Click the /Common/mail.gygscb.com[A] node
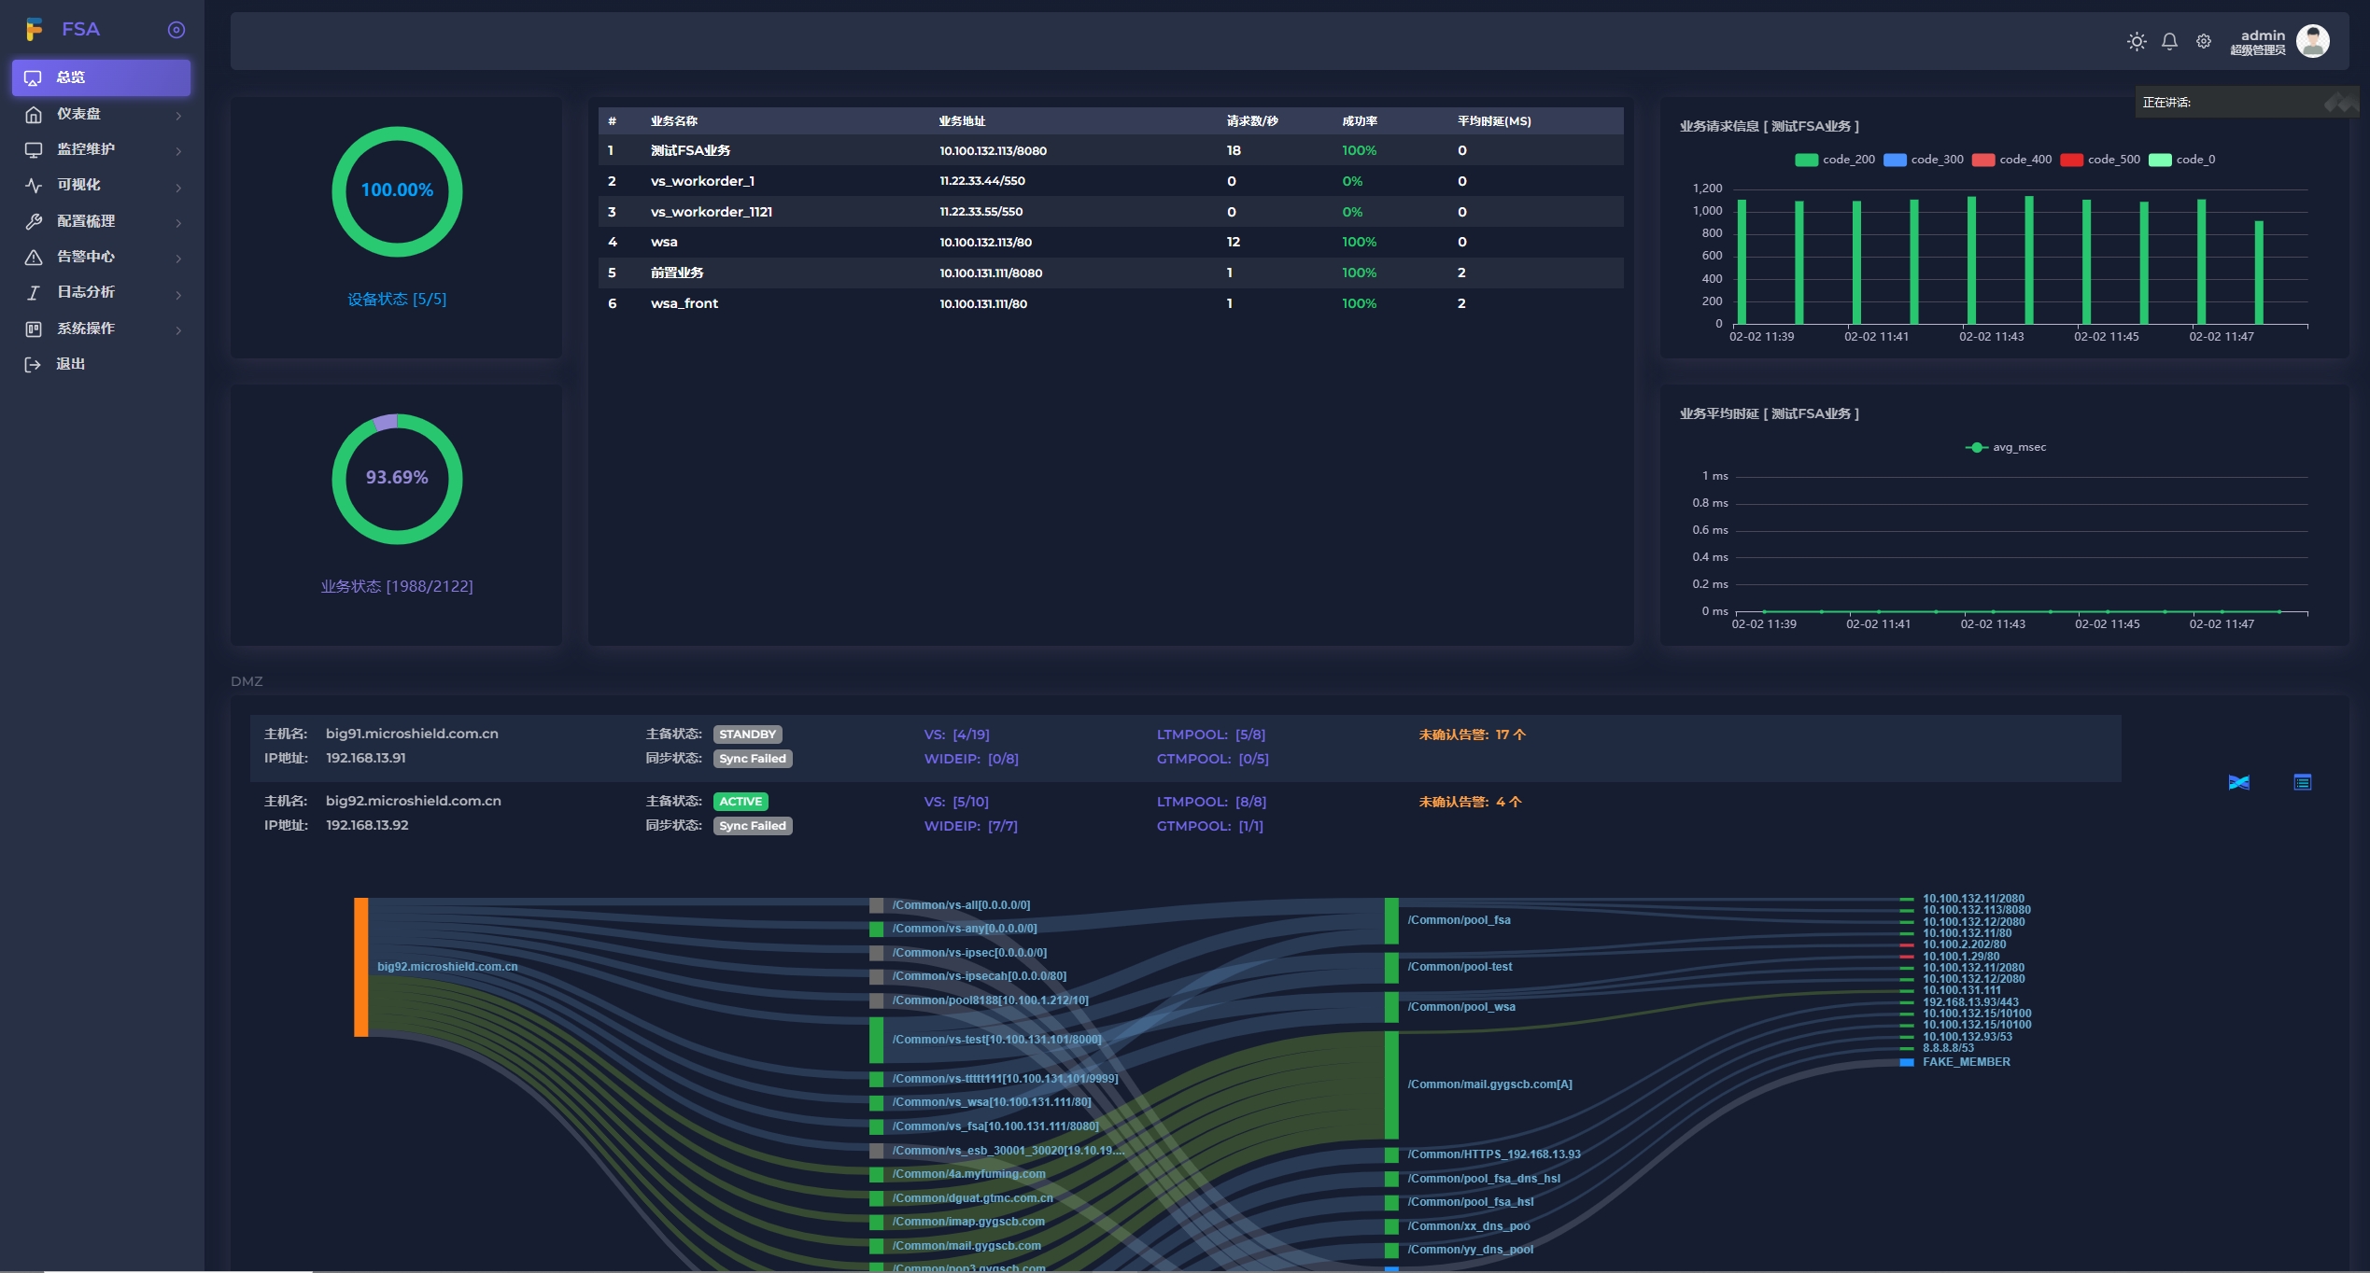 [x=1391, y=1084]
